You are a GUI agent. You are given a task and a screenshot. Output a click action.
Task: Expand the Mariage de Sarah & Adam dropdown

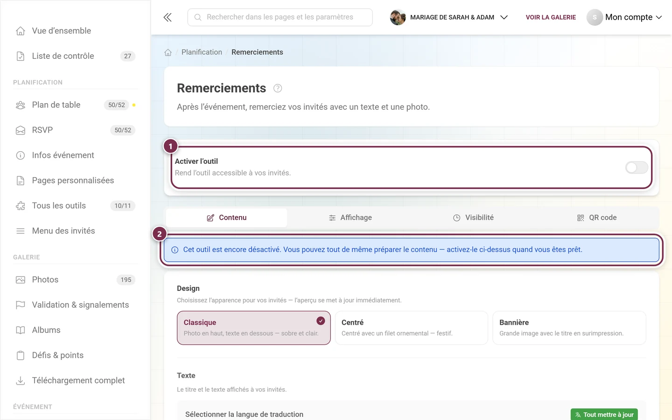449,17
